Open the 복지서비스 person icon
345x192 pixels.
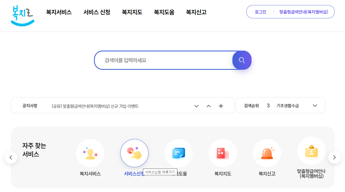90,153
